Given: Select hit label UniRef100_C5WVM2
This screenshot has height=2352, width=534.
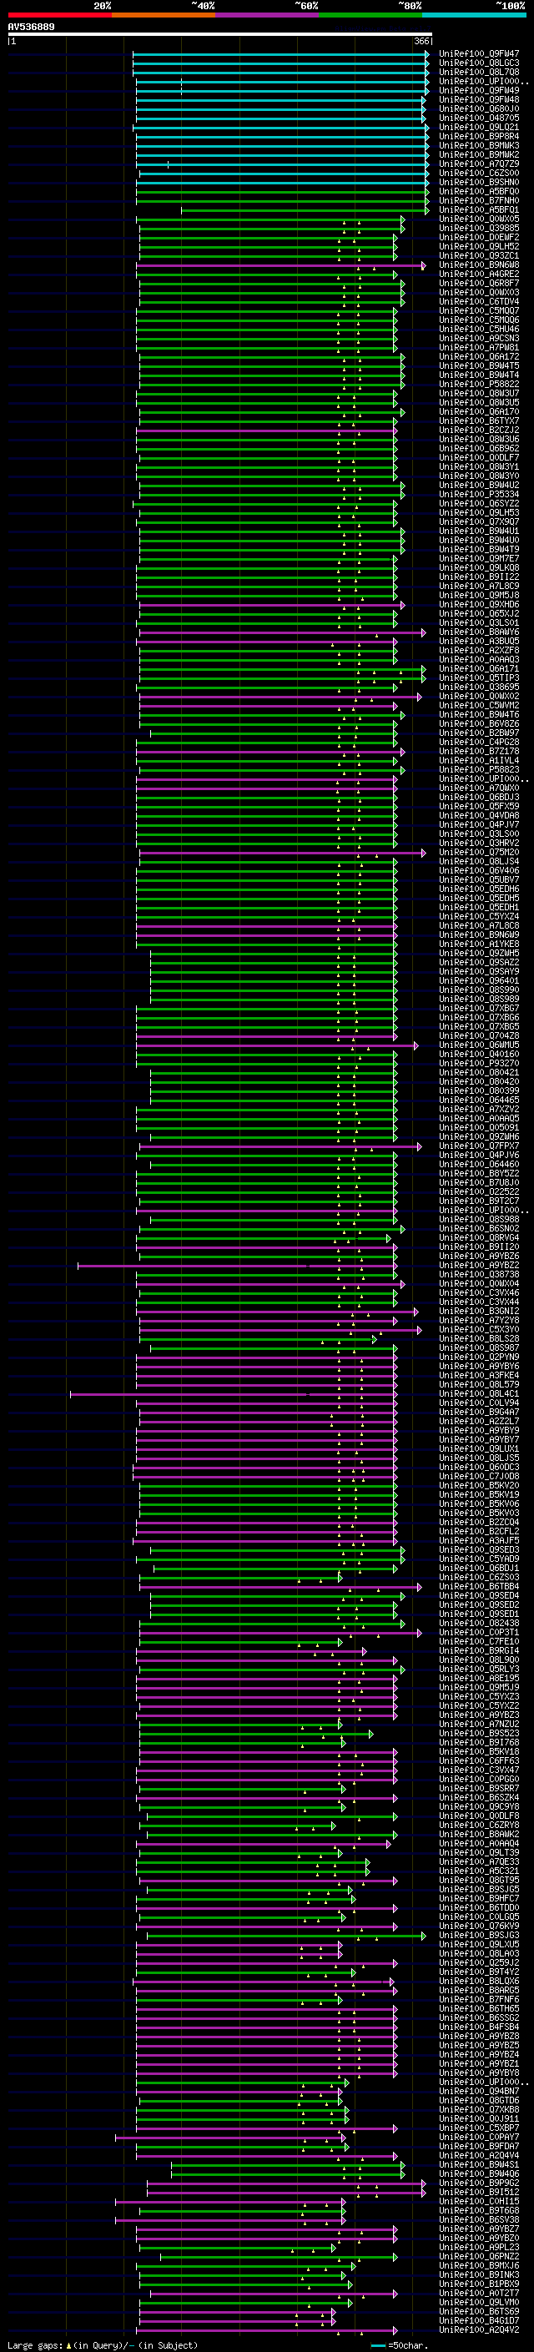Looking at the screenshot, I should click(479, 706).
